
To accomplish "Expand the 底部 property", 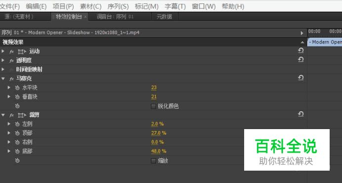I will [9, 151].
